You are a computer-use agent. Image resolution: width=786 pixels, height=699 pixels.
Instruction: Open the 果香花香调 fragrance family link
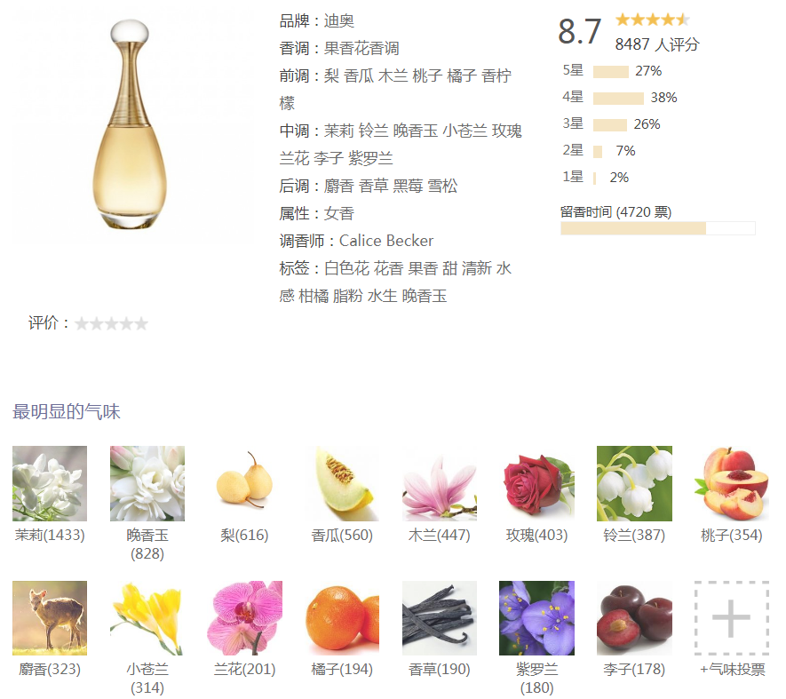(x=361, y=49)
